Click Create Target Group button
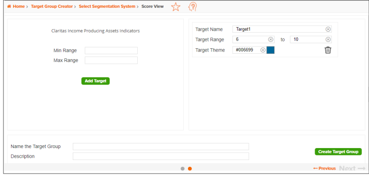 pos(338,152)
